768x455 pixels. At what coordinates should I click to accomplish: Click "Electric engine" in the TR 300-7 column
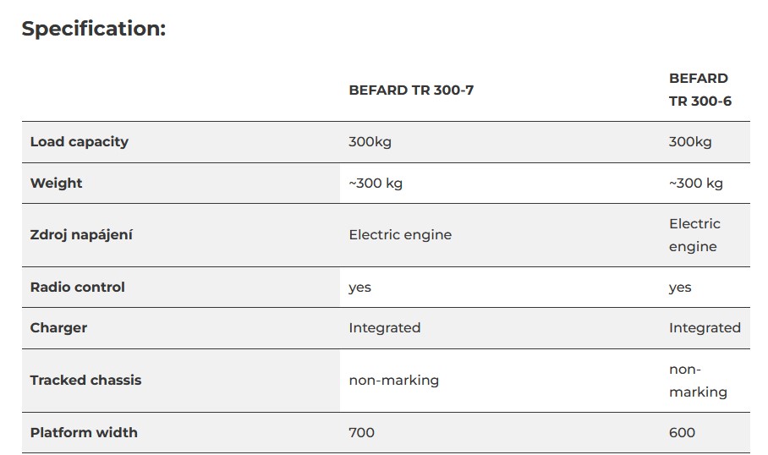[x=400, y=234]
